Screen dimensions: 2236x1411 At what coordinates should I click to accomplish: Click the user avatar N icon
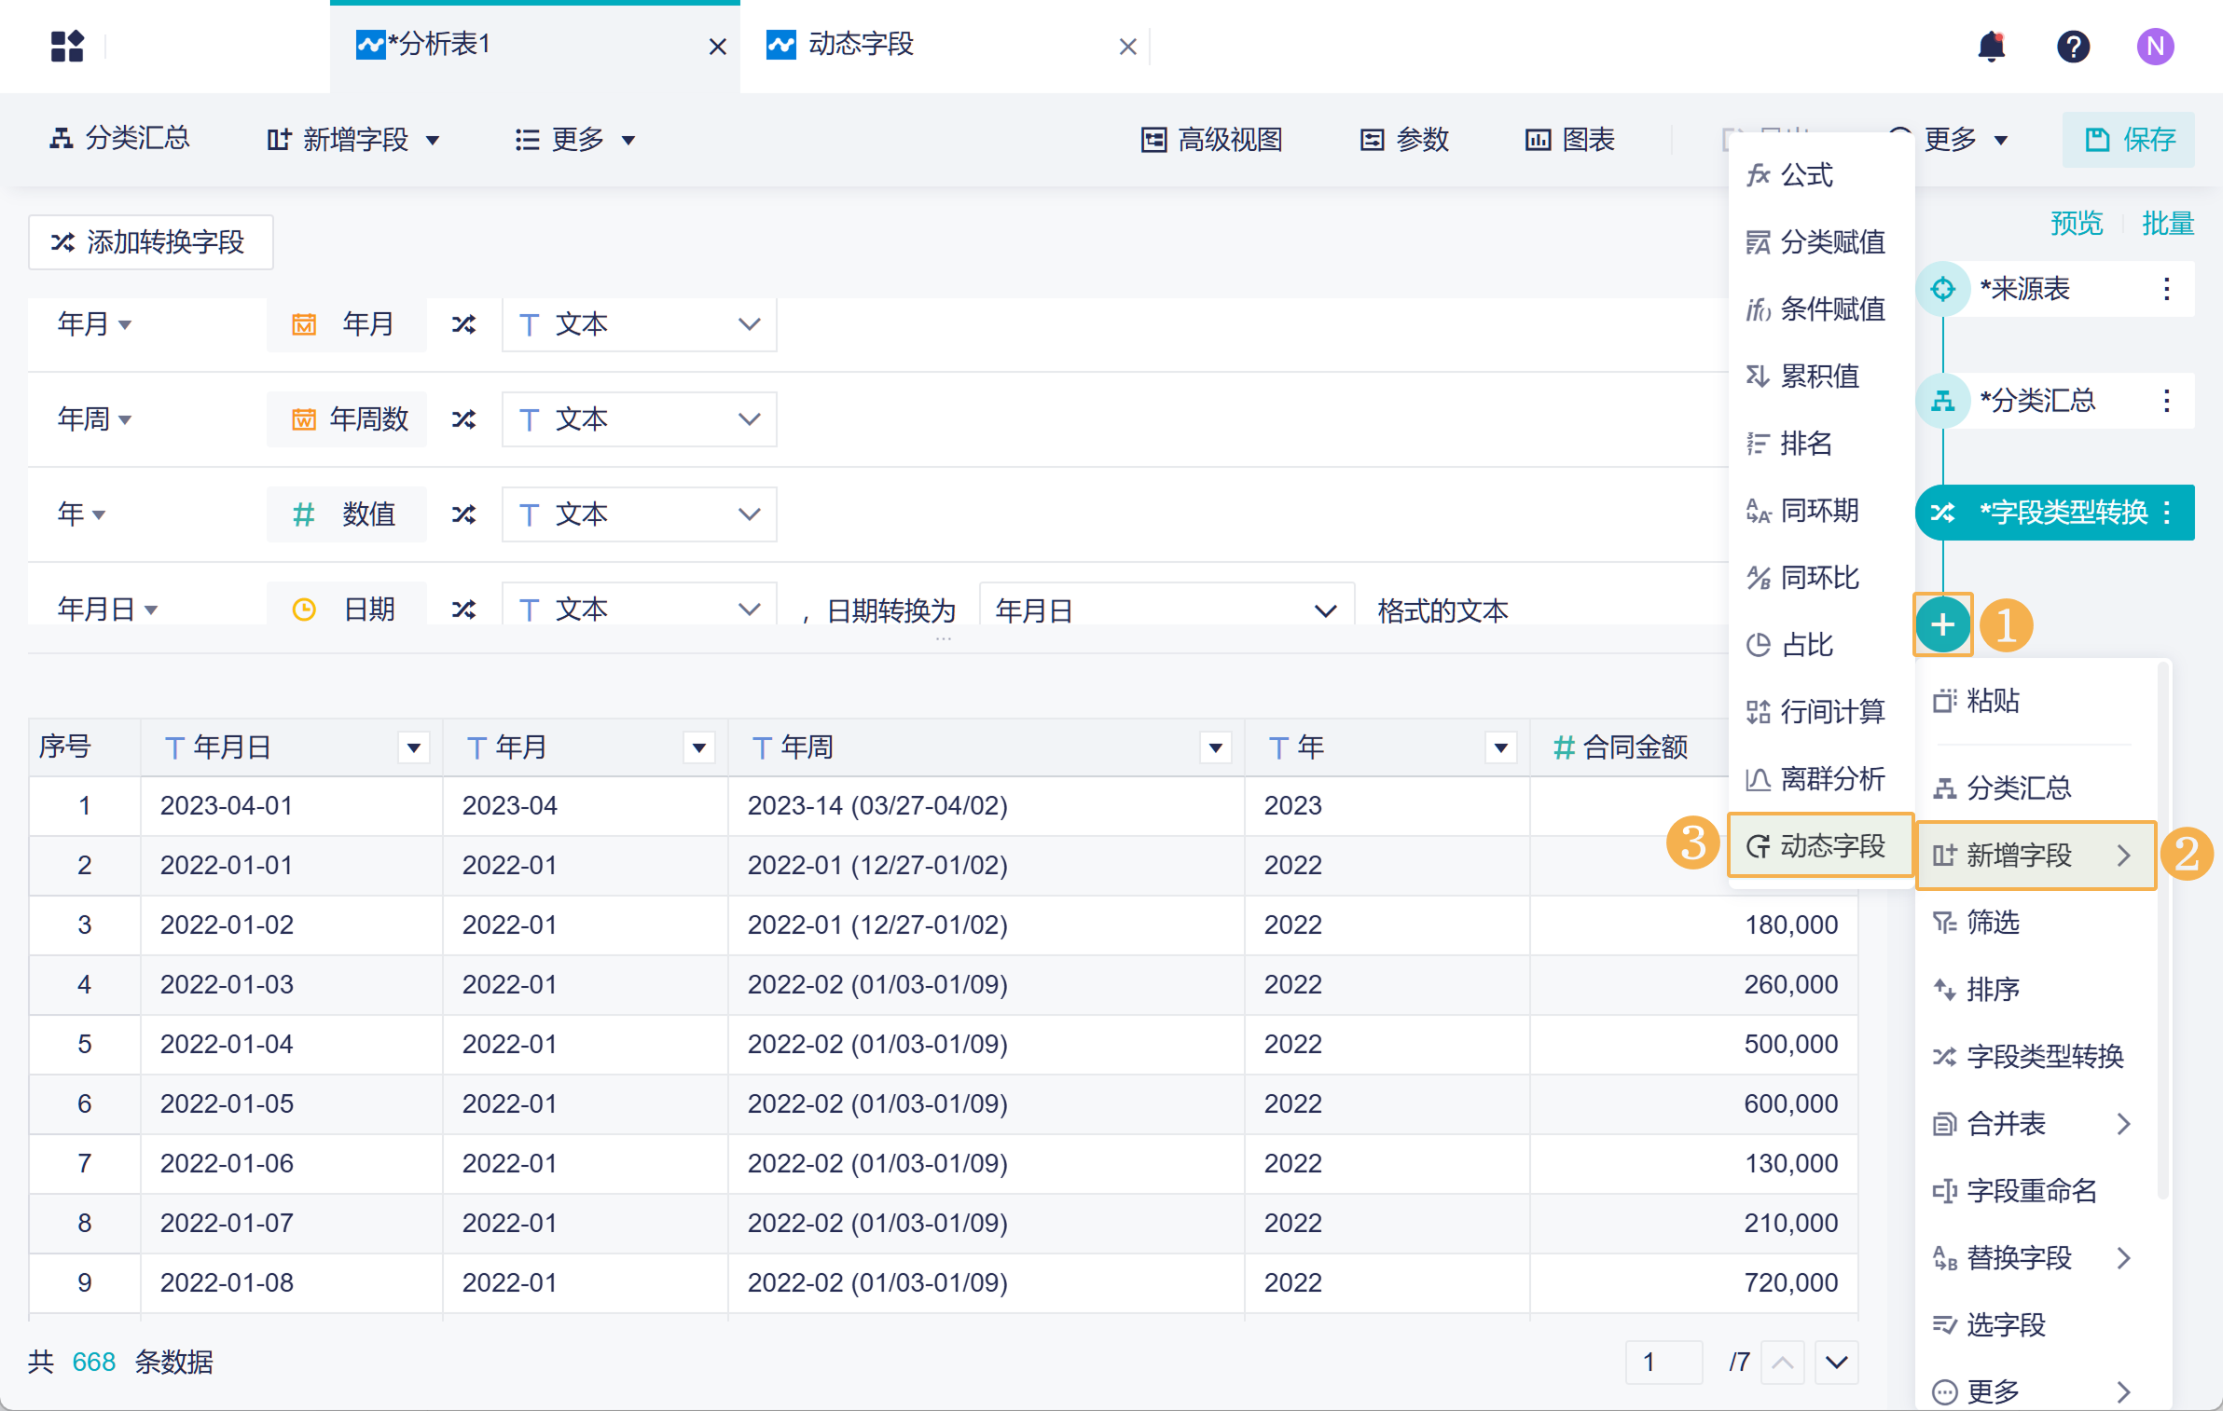2155,46
